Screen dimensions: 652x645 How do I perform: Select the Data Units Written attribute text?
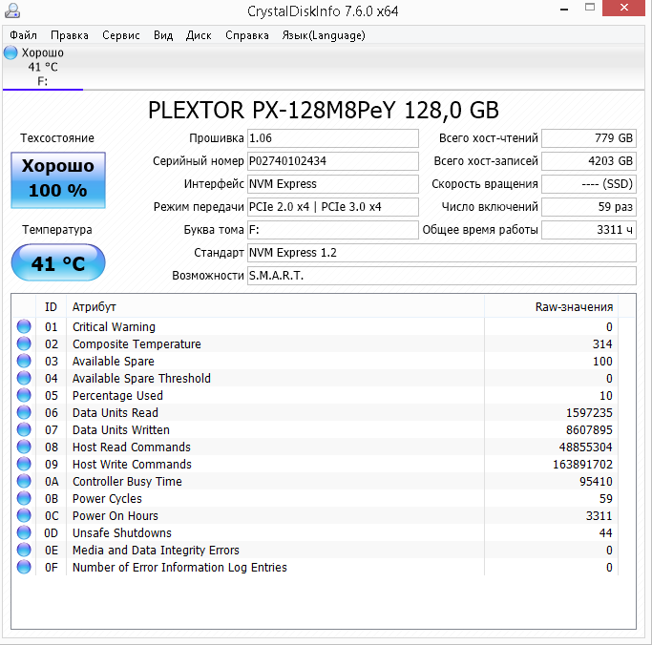[x=121, y=429]
